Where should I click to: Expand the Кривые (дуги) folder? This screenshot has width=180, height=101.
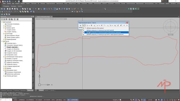coord(4,28)
